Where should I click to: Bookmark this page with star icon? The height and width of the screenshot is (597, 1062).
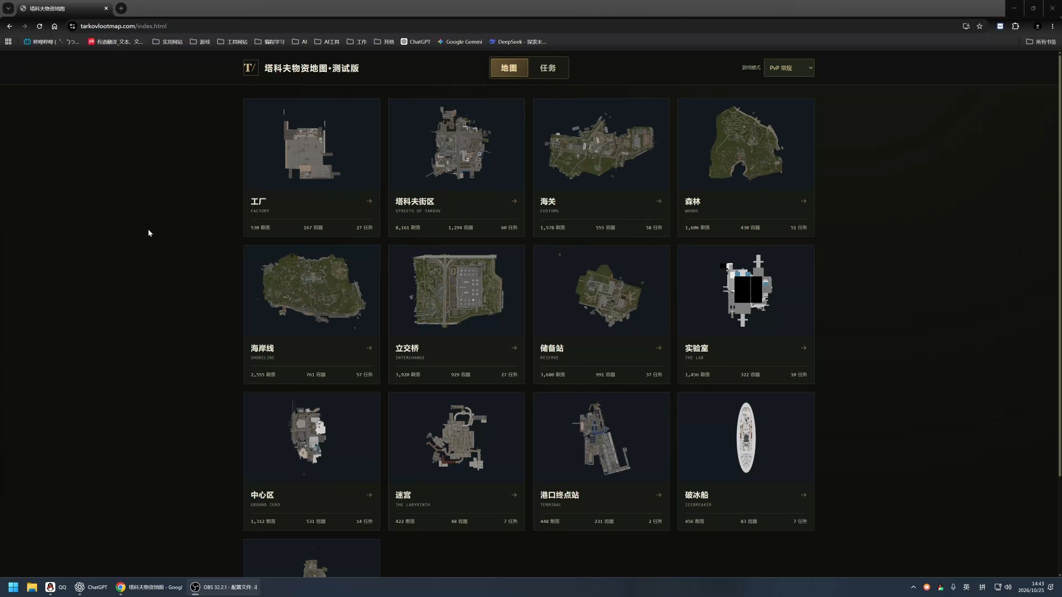coord(980,26)
